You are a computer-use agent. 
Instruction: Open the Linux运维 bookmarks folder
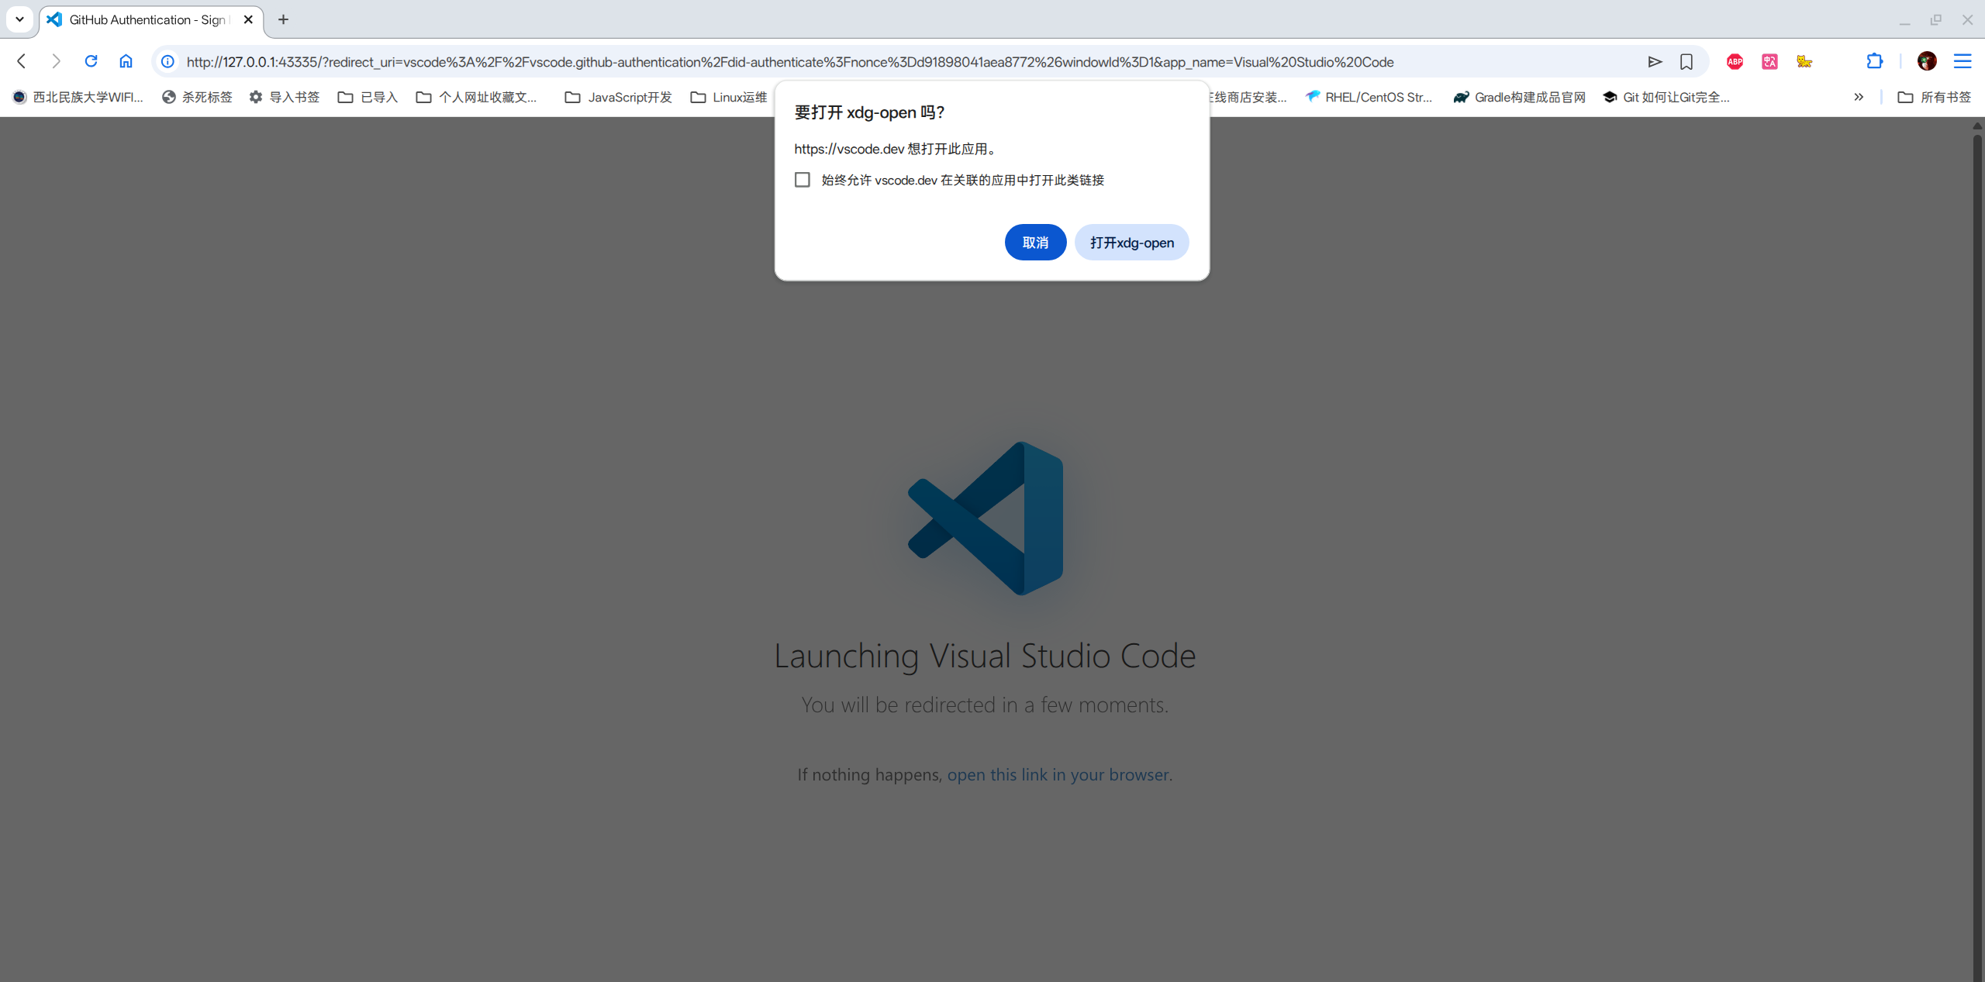click(x=729, y=97)
